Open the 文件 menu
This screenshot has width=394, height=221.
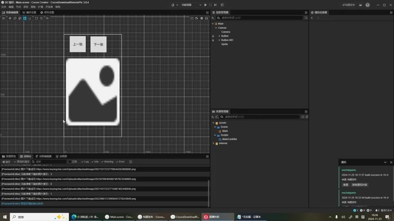coord(4,7)
